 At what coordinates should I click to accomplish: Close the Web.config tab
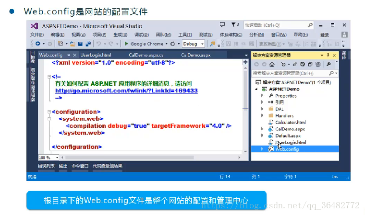tap(74, 55)
